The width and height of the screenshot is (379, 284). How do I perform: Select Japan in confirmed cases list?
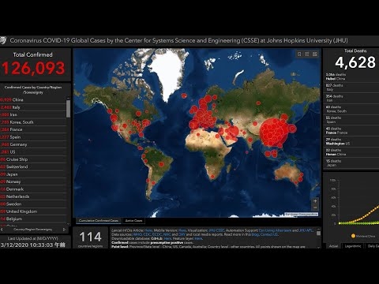pos(33,174)
